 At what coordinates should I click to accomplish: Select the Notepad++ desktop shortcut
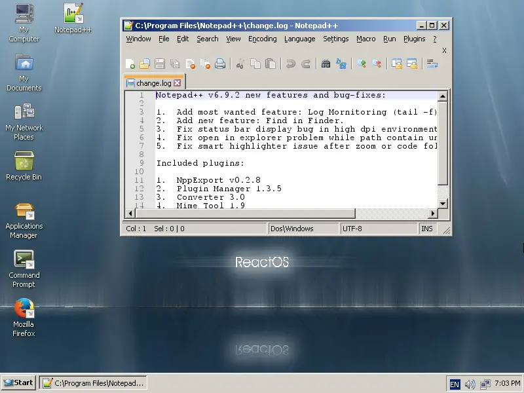coord(73,18)
